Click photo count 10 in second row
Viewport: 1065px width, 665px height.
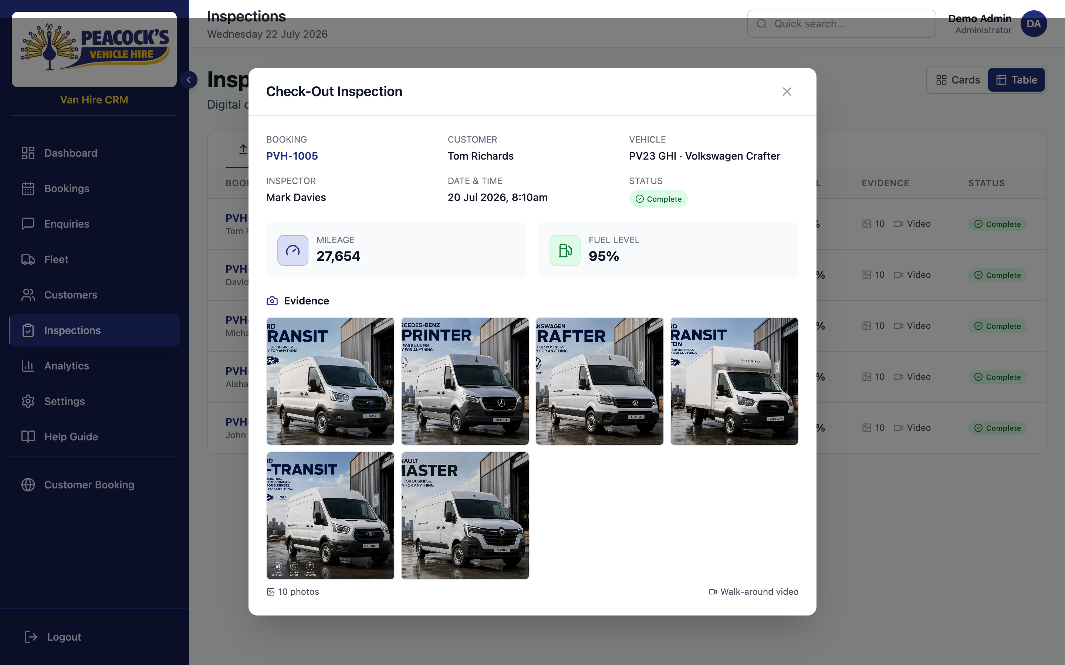tap(873, 275)
